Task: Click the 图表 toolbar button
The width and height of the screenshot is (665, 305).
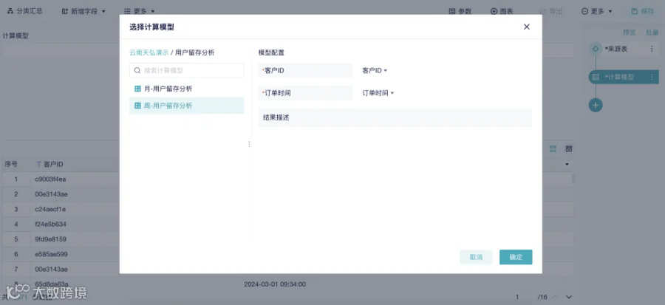Action: pyautogui.click(x=502, y=11)
